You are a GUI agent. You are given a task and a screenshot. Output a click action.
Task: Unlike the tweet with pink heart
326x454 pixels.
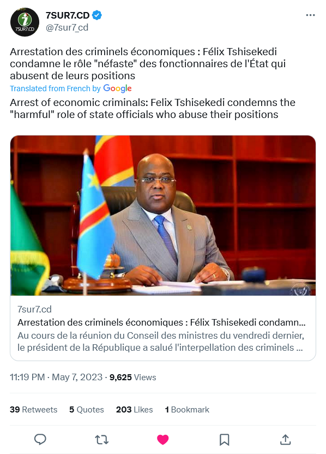click(162, 440)
